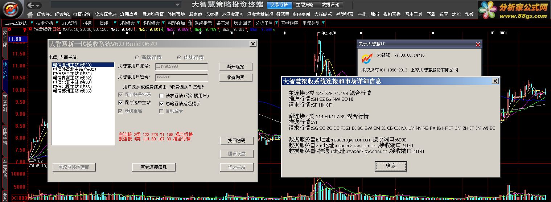Switch to the 主题策略 tab
Image resolution: width=551 pixels, height=202 pixels.
pyautogui.click(x=305, y=5)
